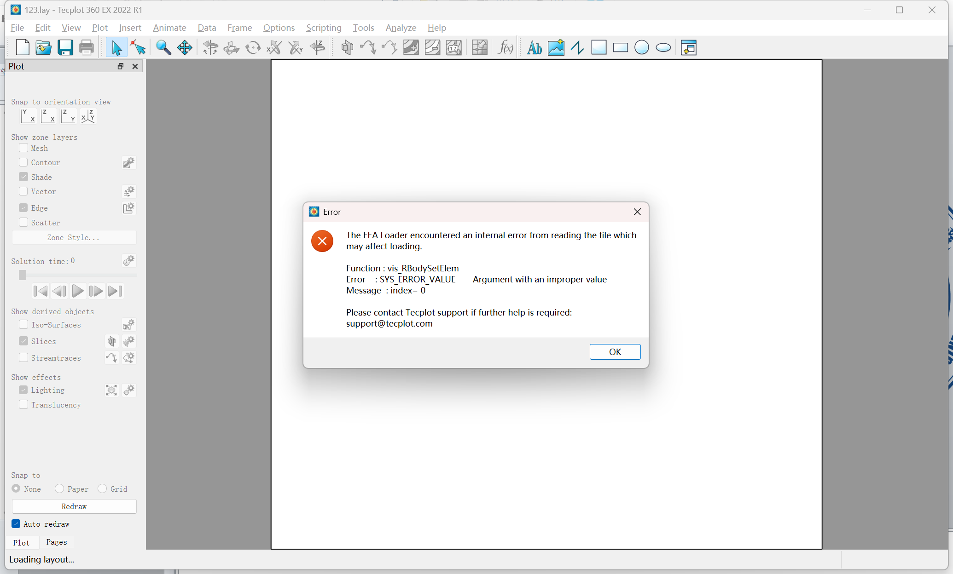
Task: Select the Grid snap radio button
Action: (102, 488)
